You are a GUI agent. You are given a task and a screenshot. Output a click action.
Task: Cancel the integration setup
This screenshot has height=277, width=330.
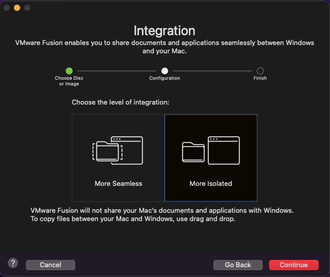tap(51, 265)
